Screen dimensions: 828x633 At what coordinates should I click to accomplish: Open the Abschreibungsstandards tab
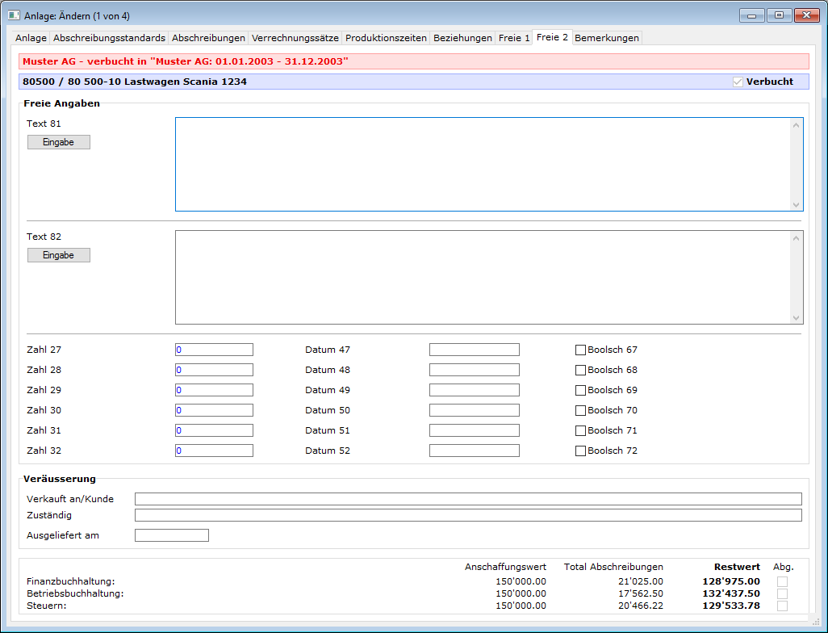pos(109,38)
